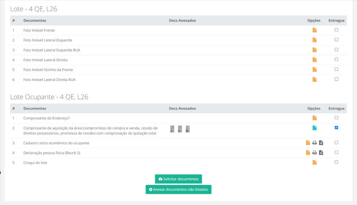Open the text document icon for Cadastro sócio econômico
The width and height of the screenshot is (357, 205).
(321, 142)
